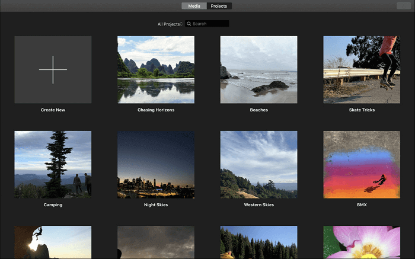Click the Night Skies title text
The image size is (415, 259).
point(155,205)
